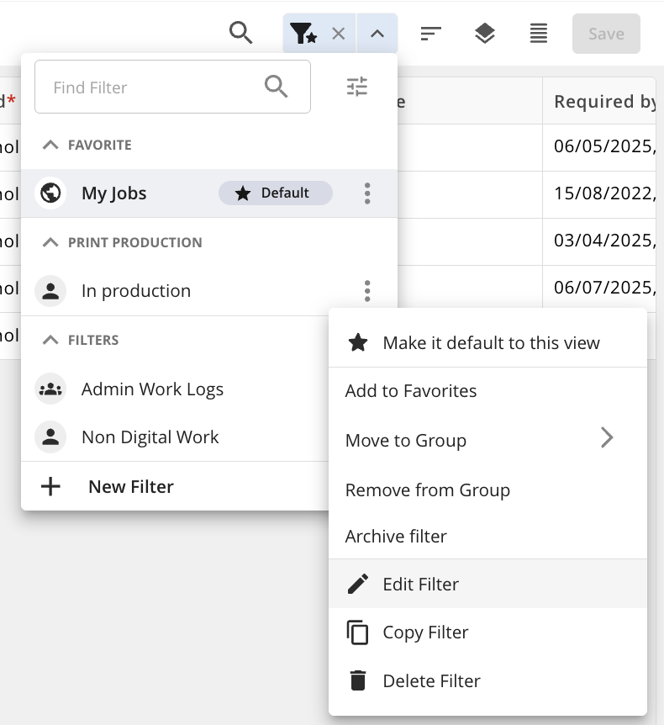Open the grouping layers icon
The image size is (664, 725).
(x=485, y=34)
